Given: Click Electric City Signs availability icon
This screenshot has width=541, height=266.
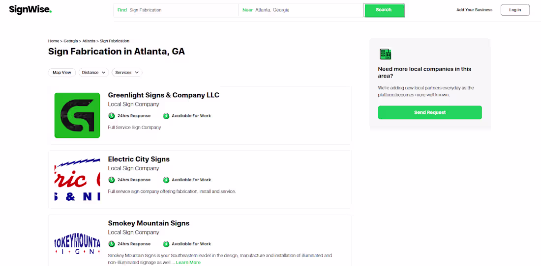Looking at the screenshot, I should 166,180.
